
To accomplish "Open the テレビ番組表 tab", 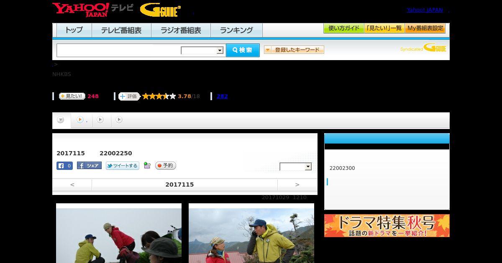I will pos(121,30).
